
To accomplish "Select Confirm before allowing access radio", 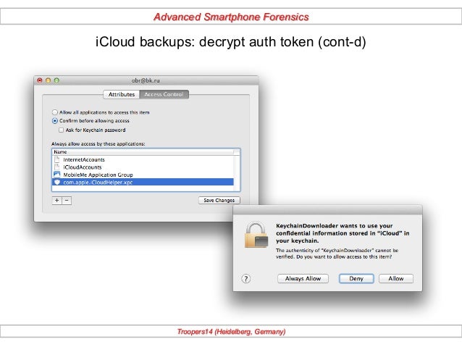I will pos(55,121).
